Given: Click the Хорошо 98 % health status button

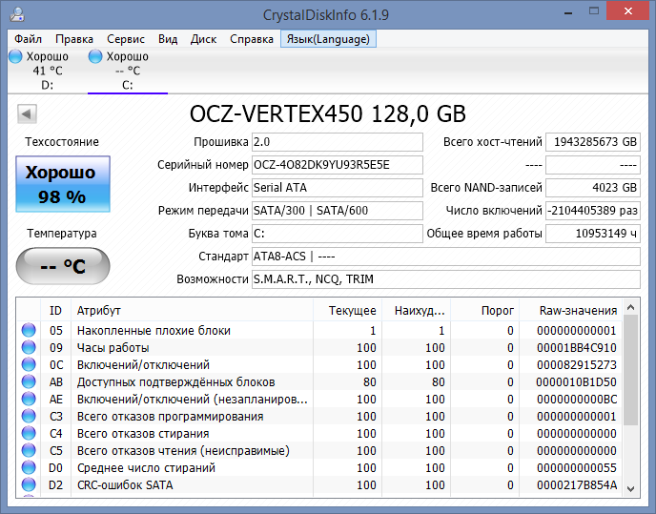Looking at the screenshot, I should 61,185.
